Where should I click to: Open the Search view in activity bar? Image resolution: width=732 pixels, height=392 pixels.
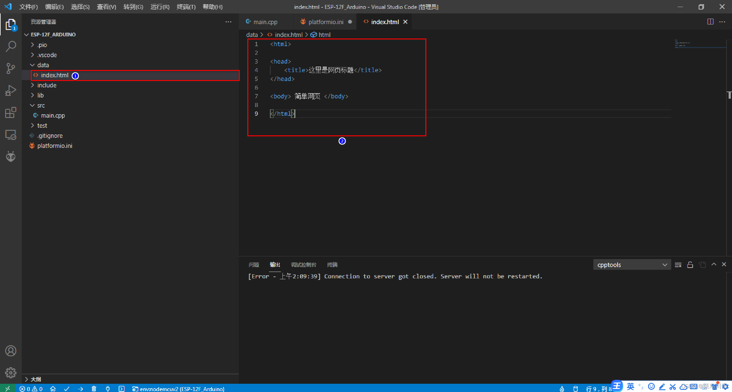(x=11, y=46)
